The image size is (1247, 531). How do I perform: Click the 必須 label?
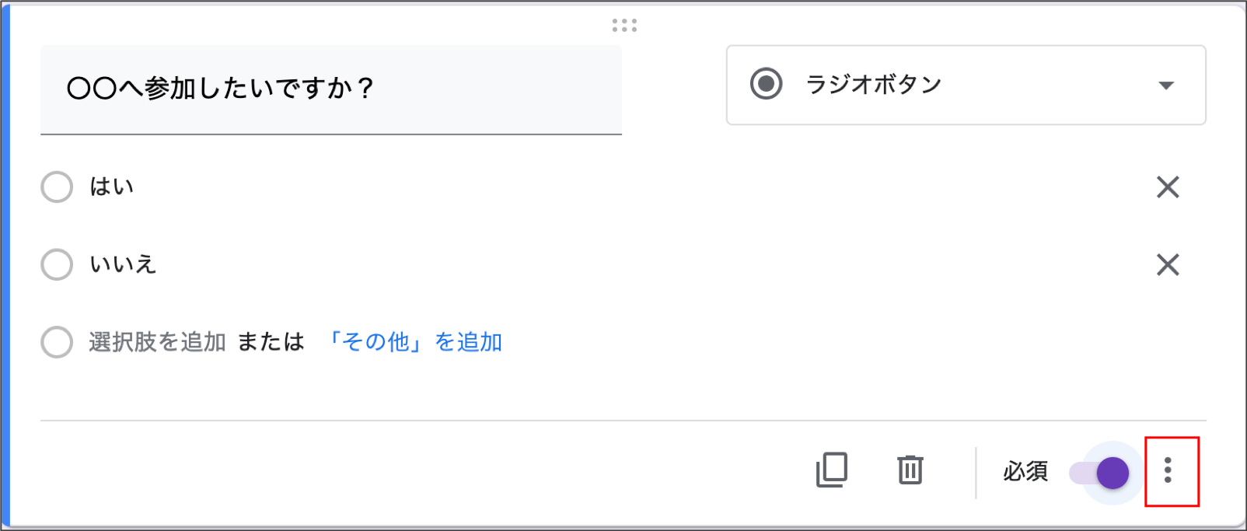[1025, 471]
